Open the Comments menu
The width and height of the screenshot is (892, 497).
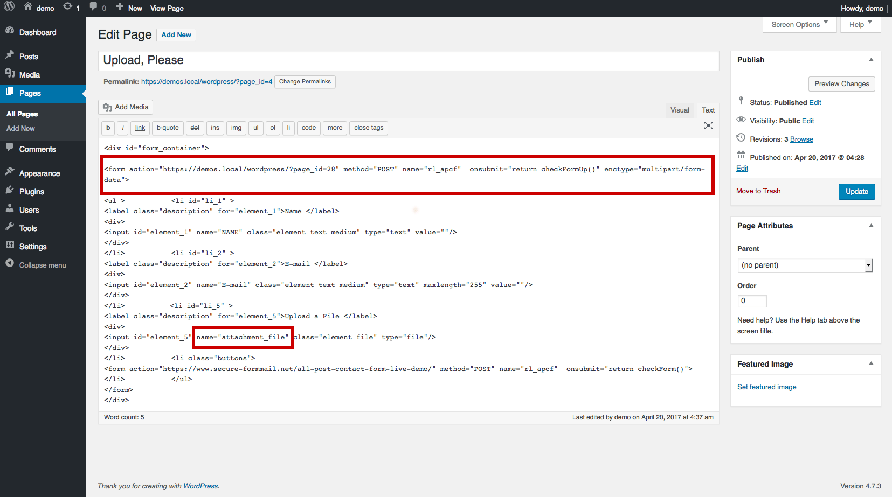click(38, 149)
